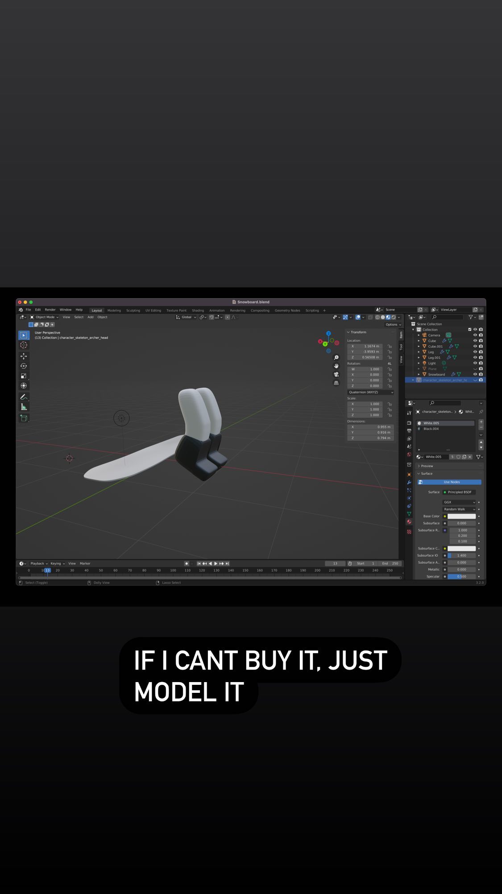Open the World properties globe icon

point(409,455)
